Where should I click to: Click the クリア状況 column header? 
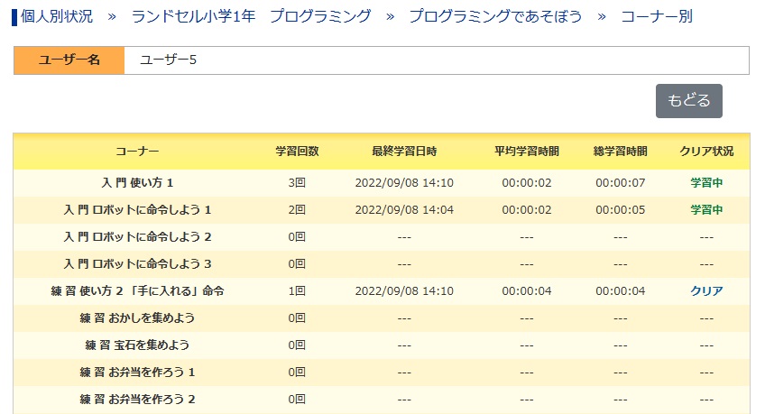point(706,152)
